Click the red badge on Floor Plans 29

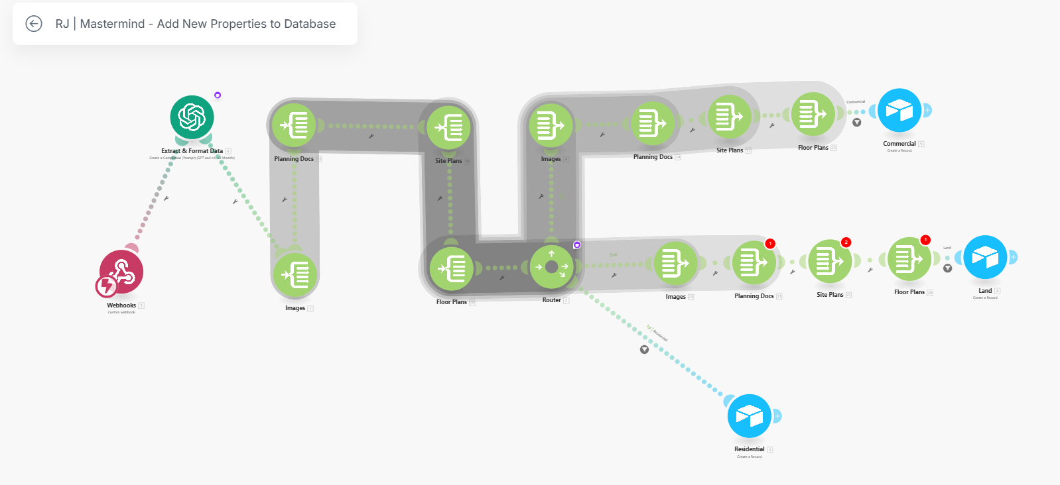pos(925,240)
